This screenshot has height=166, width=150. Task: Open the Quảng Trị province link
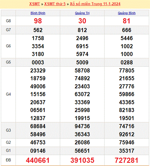82,13
